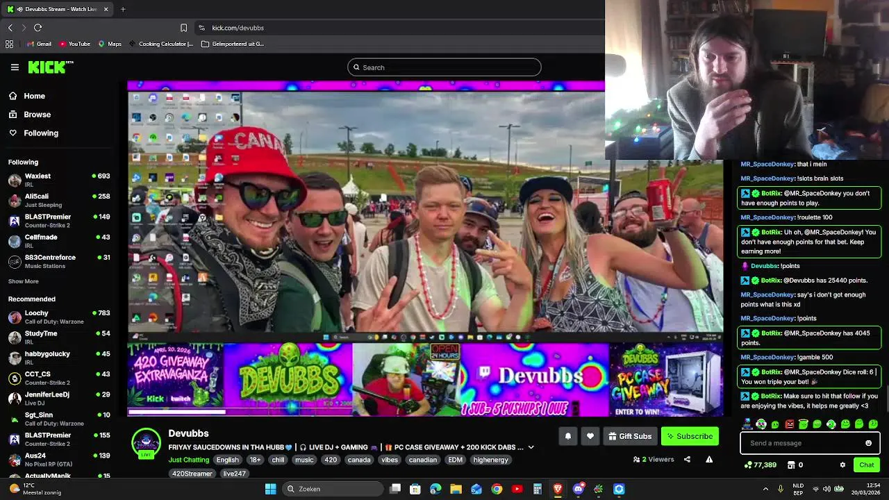This screenshot has height=500, width=889.
Task: Open the NLD BEP language switcher
Action: [799, 489]
